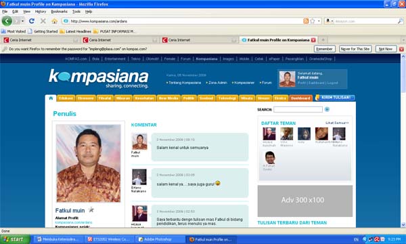Select the Teknologi category tab
406x244 pixels.
pyautogui.click(x=227, y=98)
